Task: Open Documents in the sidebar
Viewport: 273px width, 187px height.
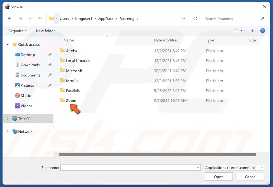Action: click(x=30, y=75)
